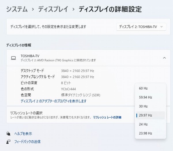
Task: Pick the 29.97 Hz refresh rate
Action: pyautogui.click(x=146, y=115)
